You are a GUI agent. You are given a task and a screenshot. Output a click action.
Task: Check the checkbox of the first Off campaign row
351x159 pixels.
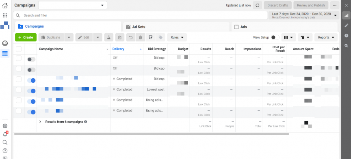pyautogui.click(x=19, y=58)
